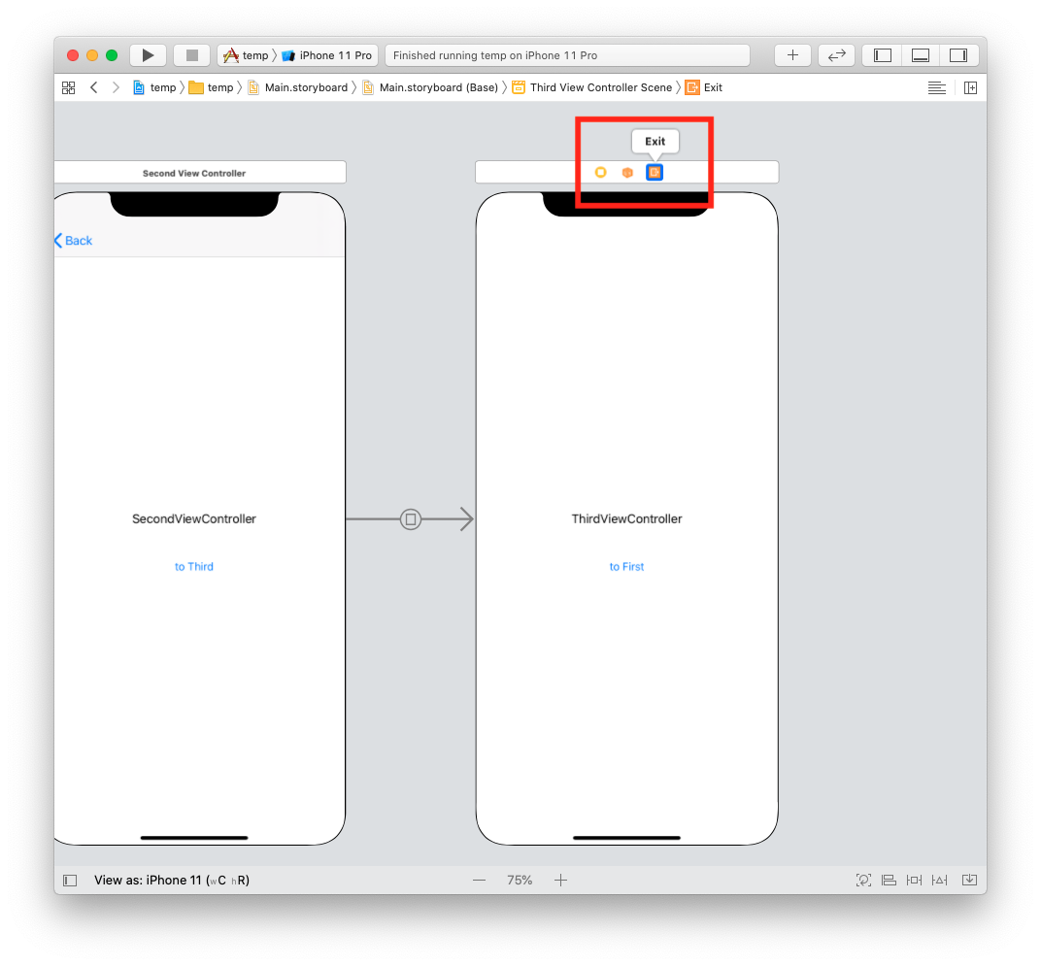Open Resolve Auto Layout Issues menu

tap(939, 881)
